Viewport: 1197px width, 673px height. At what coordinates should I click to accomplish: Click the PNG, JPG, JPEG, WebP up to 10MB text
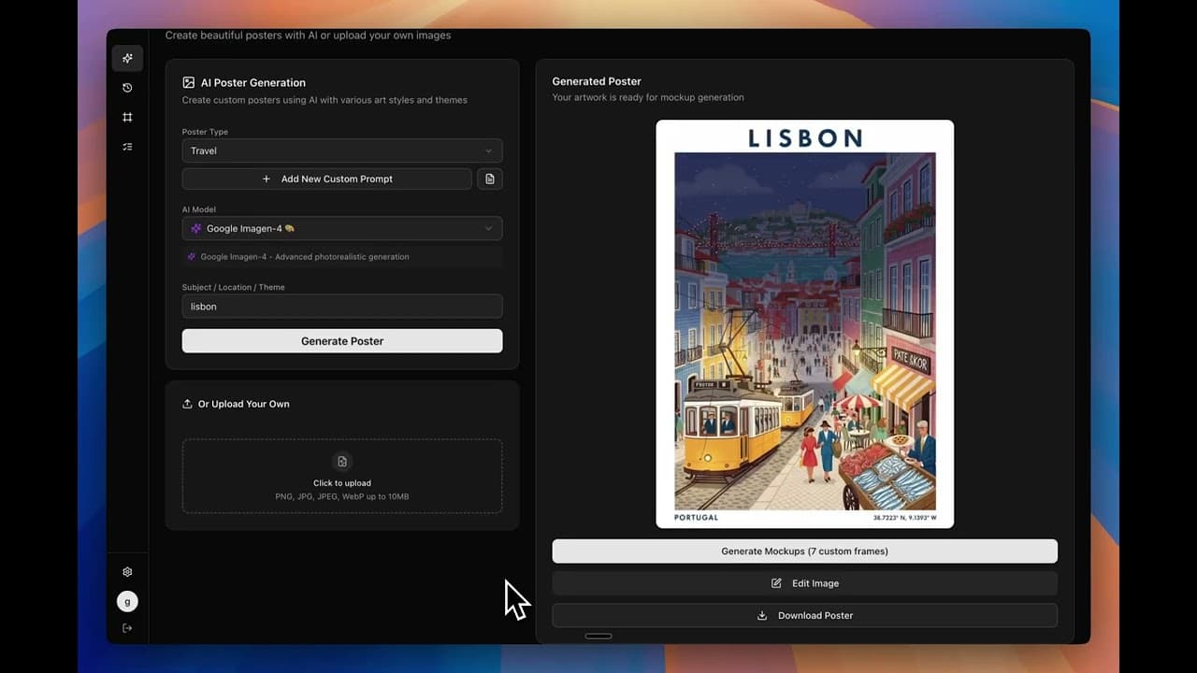coord(342,496)
